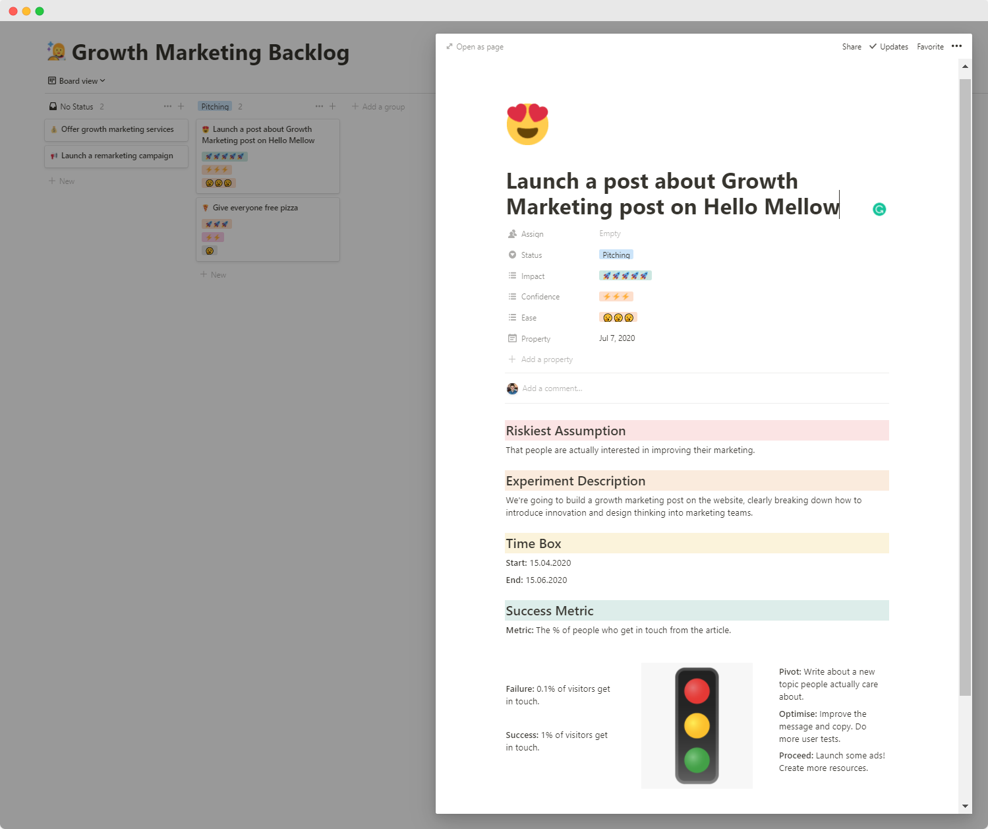
Task: Click the green Grammarly icon
Action: (879, 210)
